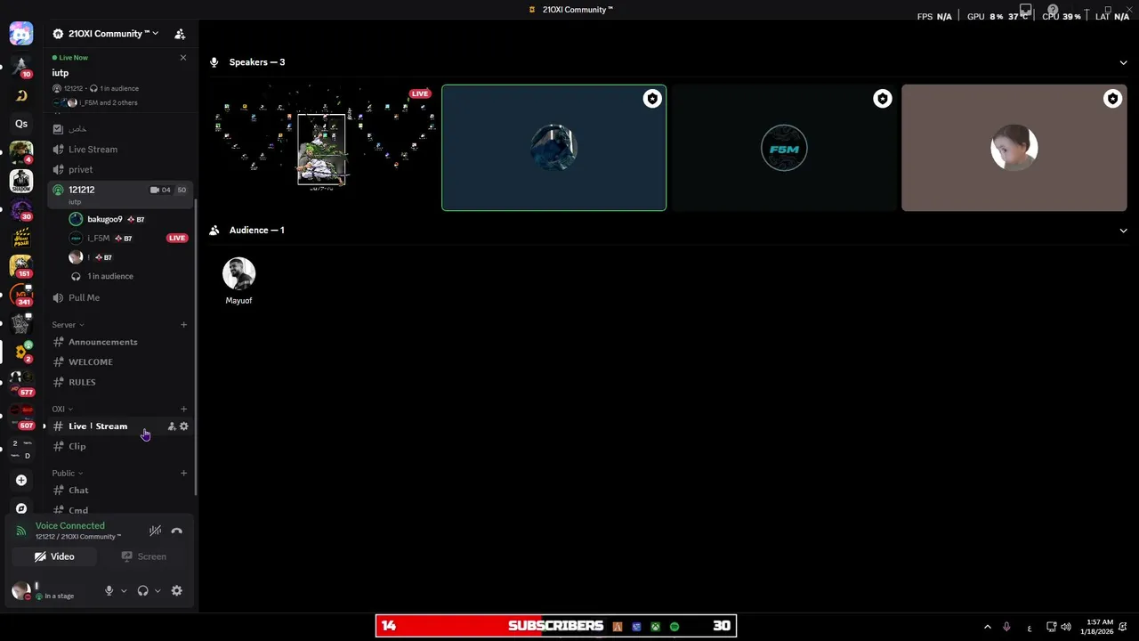Image resolution: width=1139 pixels, height=641 pixels.
Task: Turn on camera with Video button
Action: [x=54, y=556]
